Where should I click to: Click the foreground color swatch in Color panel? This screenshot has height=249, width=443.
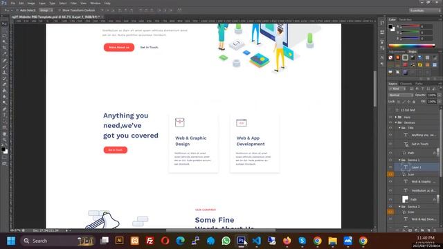pos(390,27)
